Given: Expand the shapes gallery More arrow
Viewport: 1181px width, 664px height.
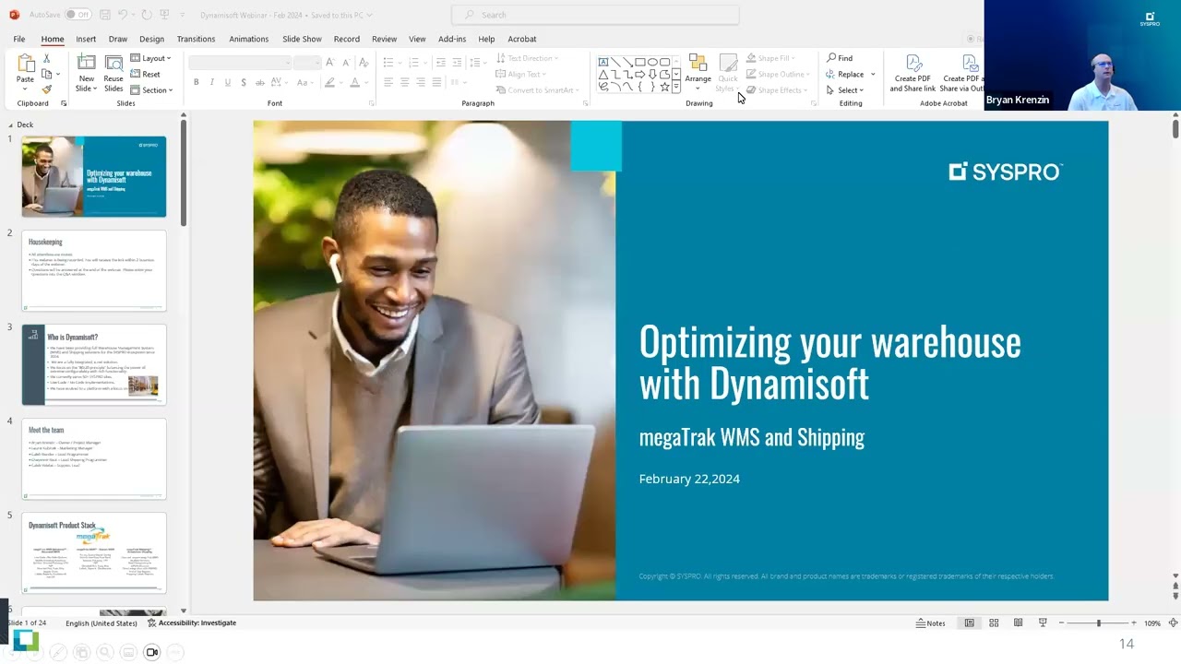Looking at the screenshot, I should click(x=676, y=87).
